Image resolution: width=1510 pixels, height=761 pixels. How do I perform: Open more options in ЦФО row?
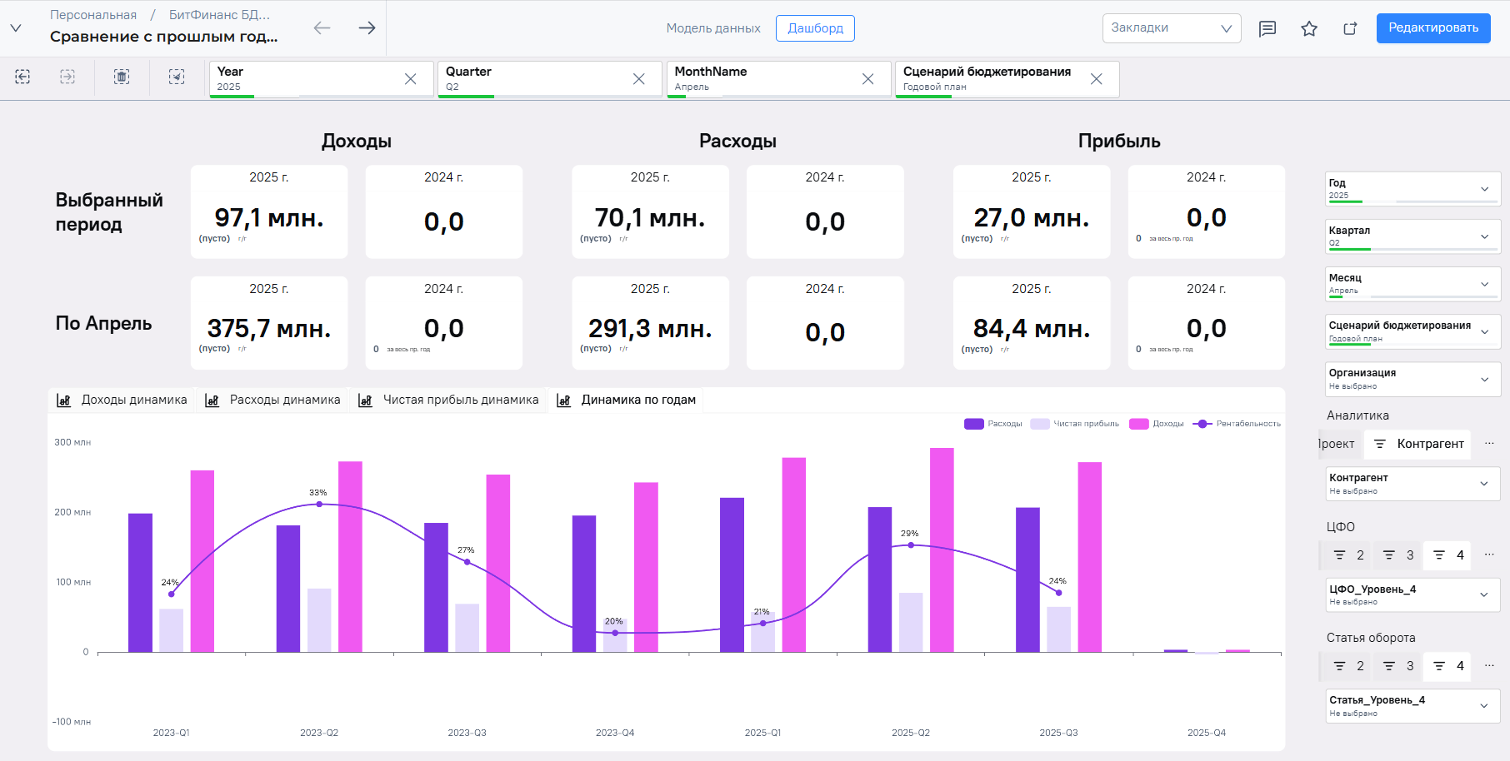(x=1489, y=555)
